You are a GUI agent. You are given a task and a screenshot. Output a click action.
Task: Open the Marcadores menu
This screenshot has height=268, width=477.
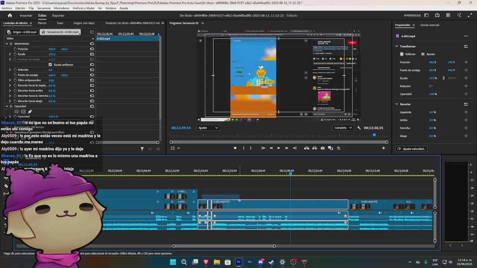(x=61, y=8)
